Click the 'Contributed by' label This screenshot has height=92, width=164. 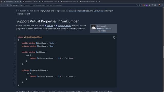102,26
